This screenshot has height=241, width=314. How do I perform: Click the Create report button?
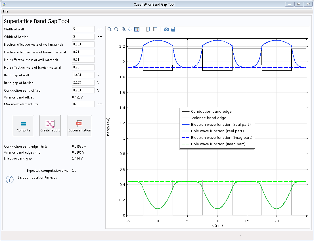50,125
